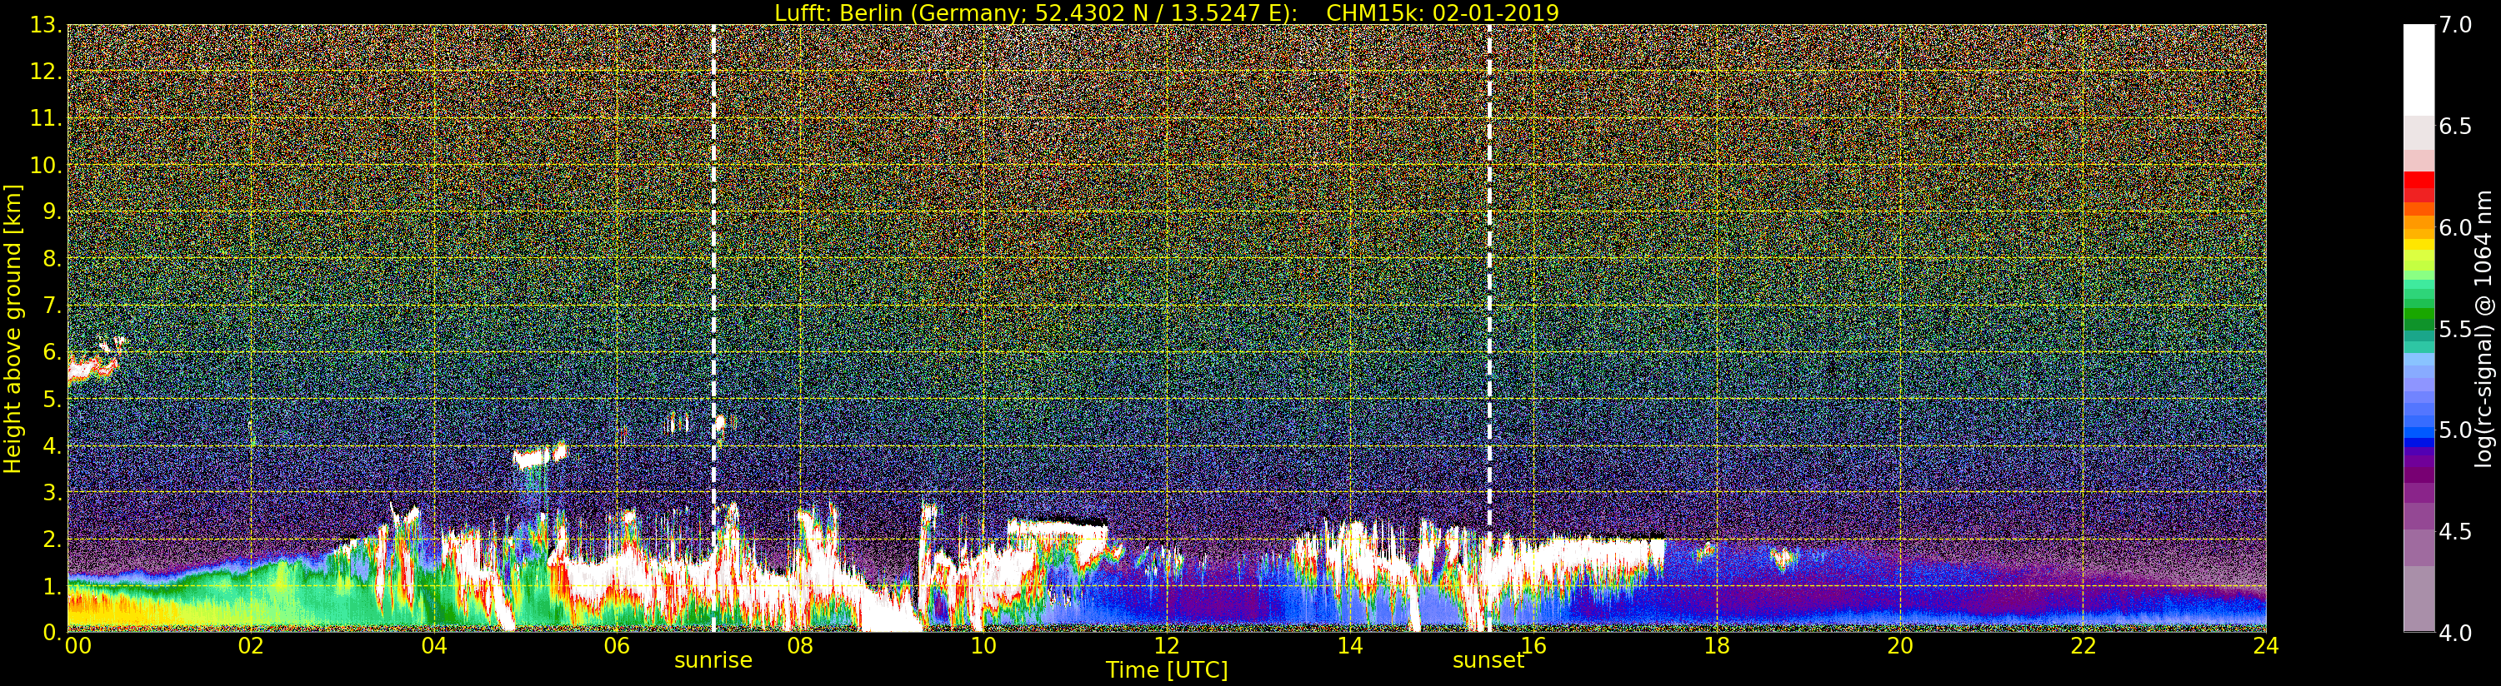Click the "sunrise" label below the time axis
Image resolution: width=2501 pixels, height=686 pixels.
pyautogui.click(x=713, y=660)
